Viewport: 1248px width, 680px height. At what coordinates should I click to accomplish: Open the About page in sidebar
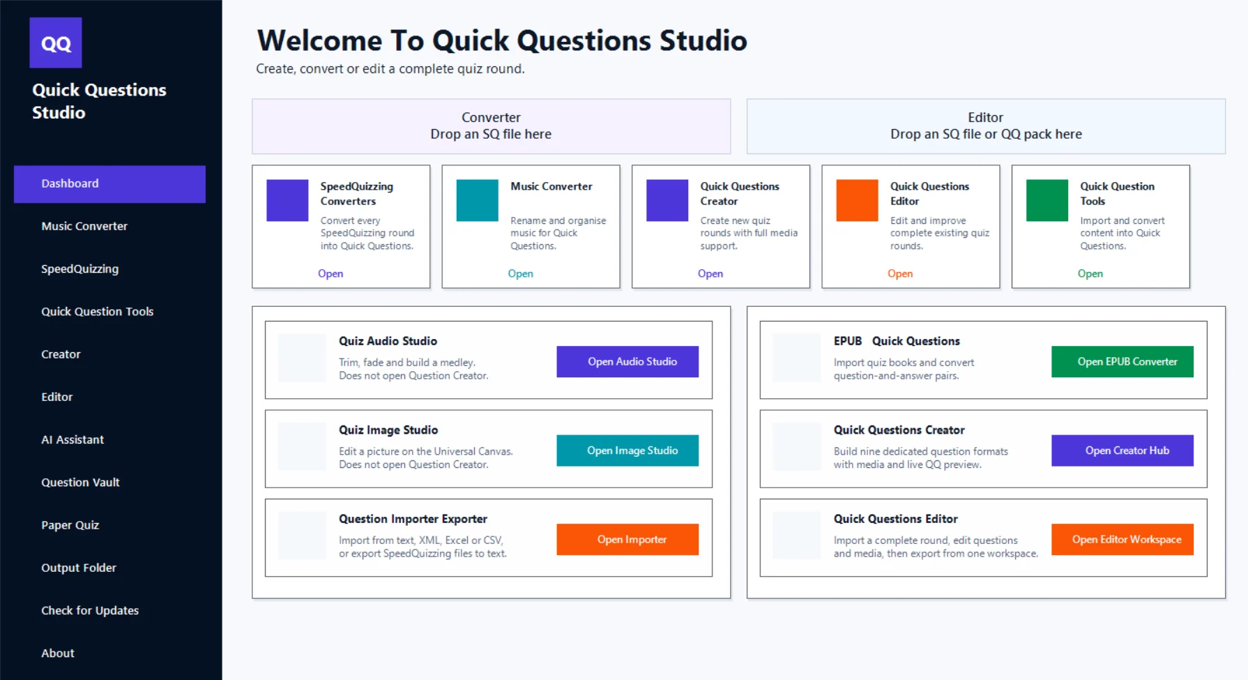[109, 653]
